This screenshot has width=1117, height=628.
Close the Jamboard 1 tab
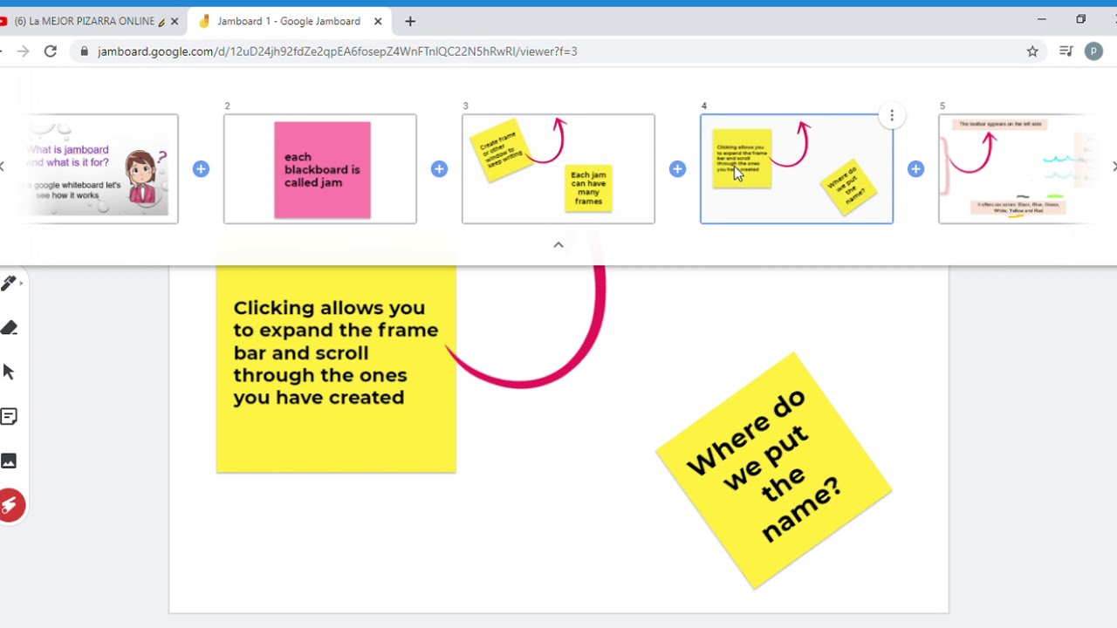[378, 21]
